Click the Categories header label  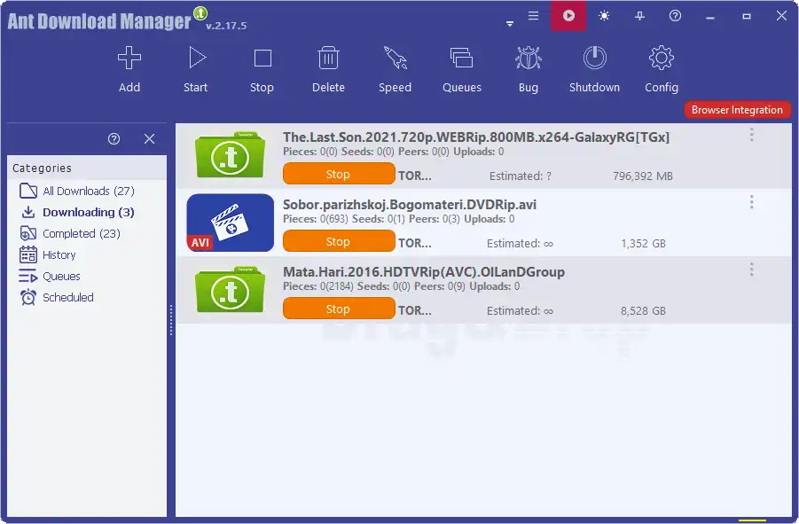42,168
